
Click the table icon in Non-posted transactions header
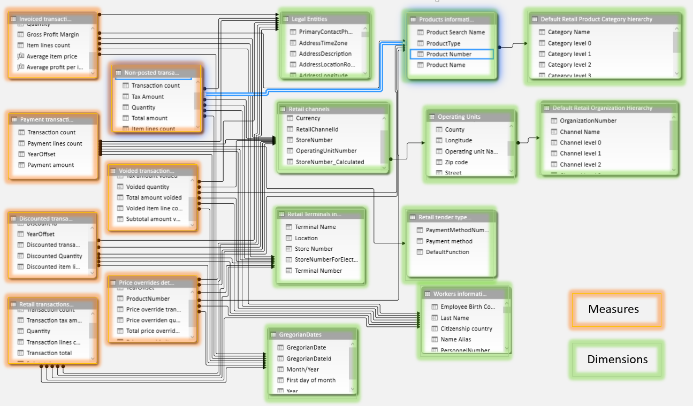[117, 72]
